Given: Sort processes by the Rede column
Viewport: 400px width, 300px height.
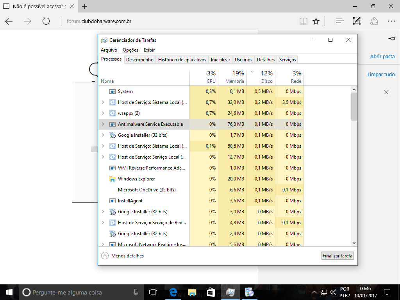Looking at the screenshot, I should [289, 77].
